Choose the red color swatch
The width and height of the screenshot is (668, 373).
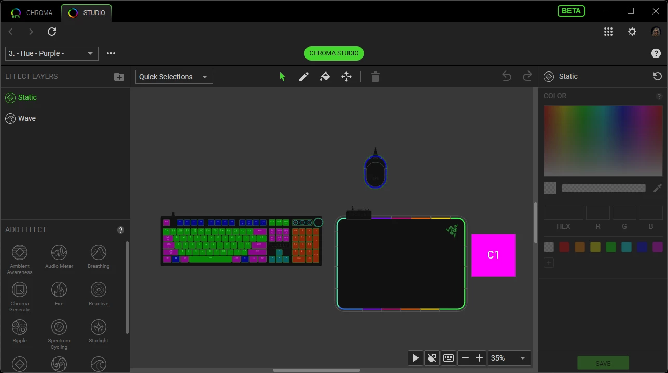564,247
